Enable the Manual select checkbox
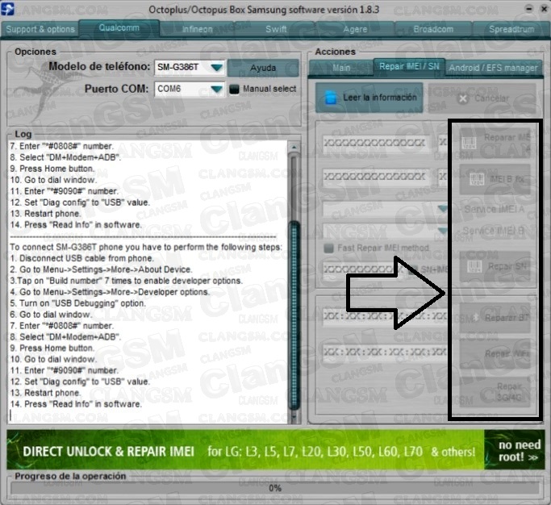This screenshot has width=551, height=505. [234, 90]
